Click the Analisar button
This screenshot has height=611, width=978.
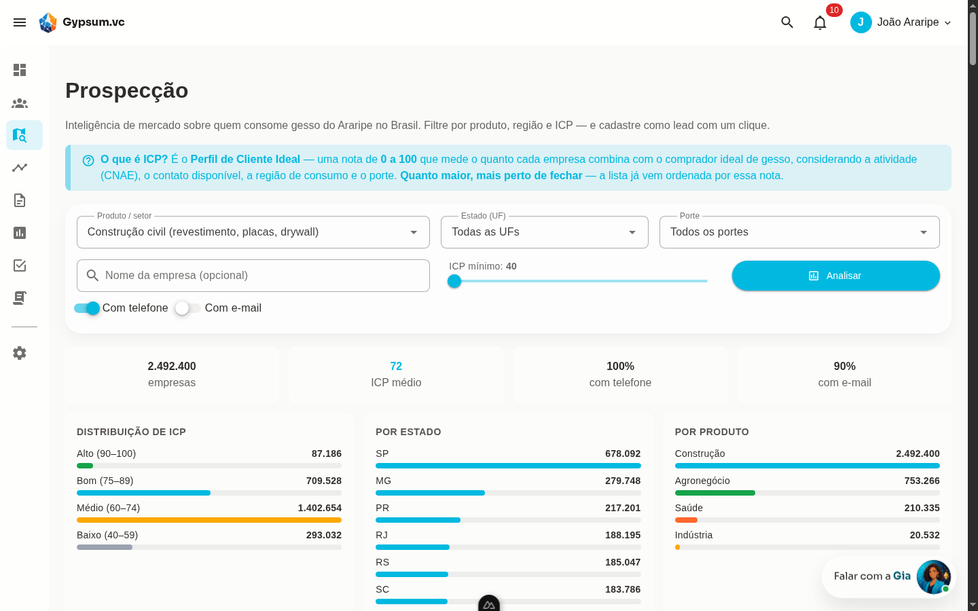point(836,276)
